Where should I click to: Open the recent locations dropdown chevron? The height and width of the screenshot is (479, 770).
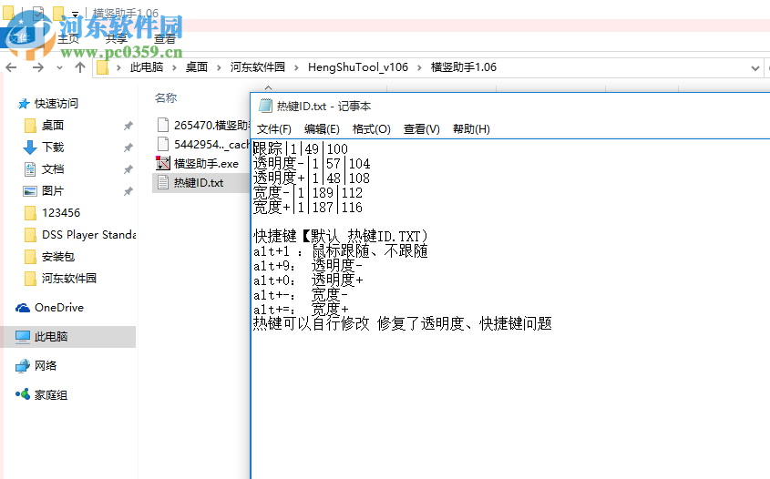(59, 67)
